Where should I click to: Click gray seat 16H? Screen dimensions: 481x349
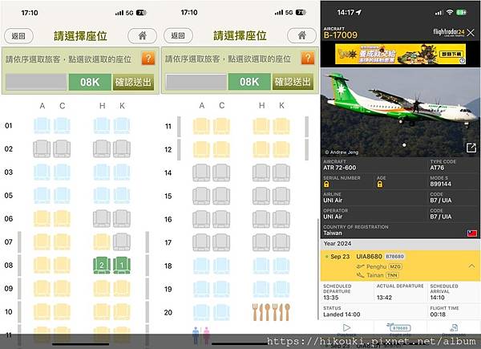coord(261,219)
